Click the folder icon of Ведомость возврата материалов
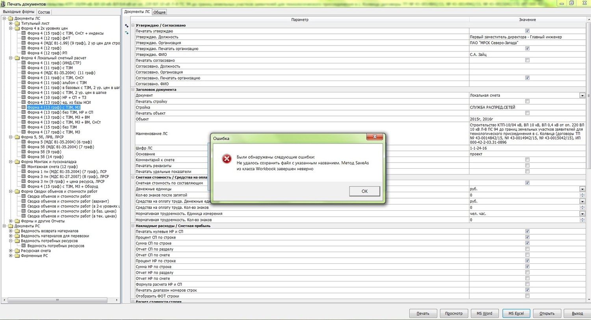The width and height of the screenshot is (591, 320). pyautogui.click(x=17, y=231)
